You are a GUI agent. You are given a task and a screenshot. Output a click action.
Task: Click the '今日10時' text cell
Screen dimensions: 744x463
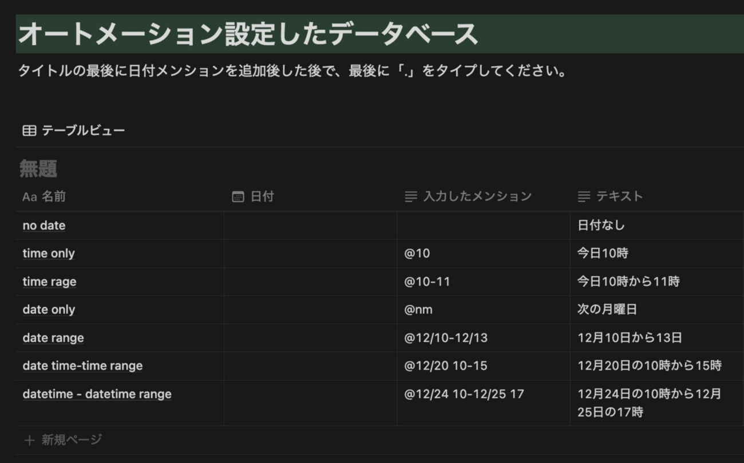coord(657,254)
